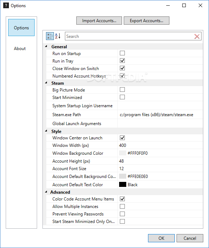The height and width of the screenshot is (248, 209).
Task: Enable Allow Multiple Instances
Action: click(122, 207)
